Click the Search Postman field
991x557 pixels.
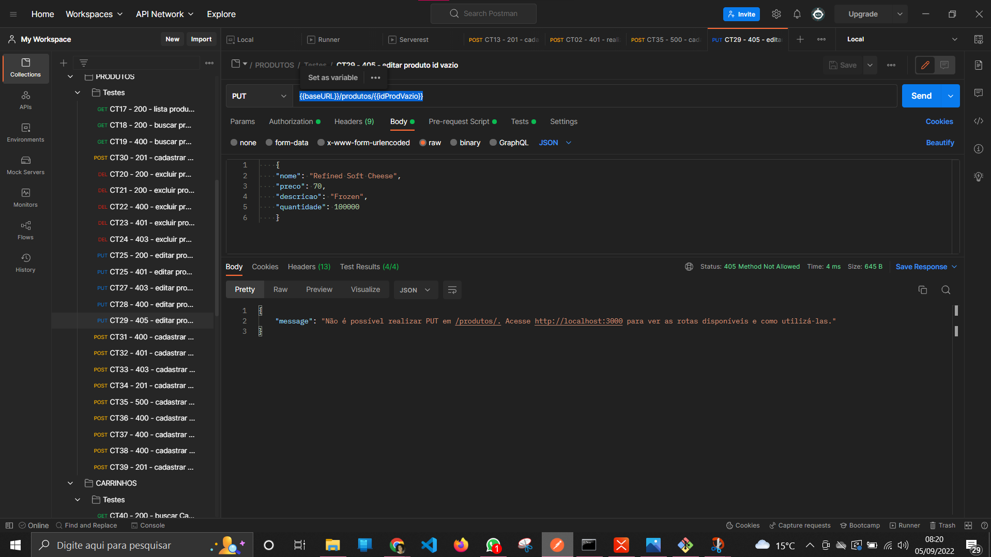[x=483, y=13]
